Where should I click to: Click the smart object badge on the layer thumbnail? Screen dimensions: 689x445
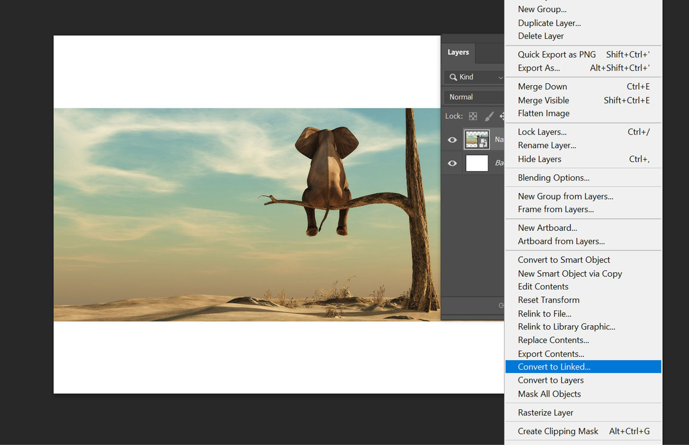[x=484, y=143]
